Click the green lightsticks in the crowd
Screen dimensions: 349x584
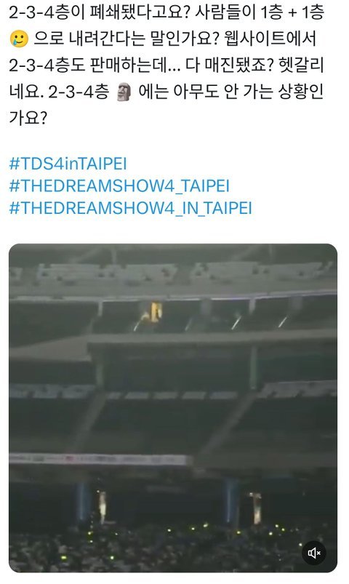pos(186,536)
